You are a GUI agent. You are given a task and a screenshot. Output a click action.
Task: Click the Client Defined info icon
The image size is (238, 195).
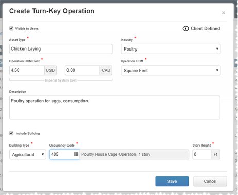pos(185,29)
